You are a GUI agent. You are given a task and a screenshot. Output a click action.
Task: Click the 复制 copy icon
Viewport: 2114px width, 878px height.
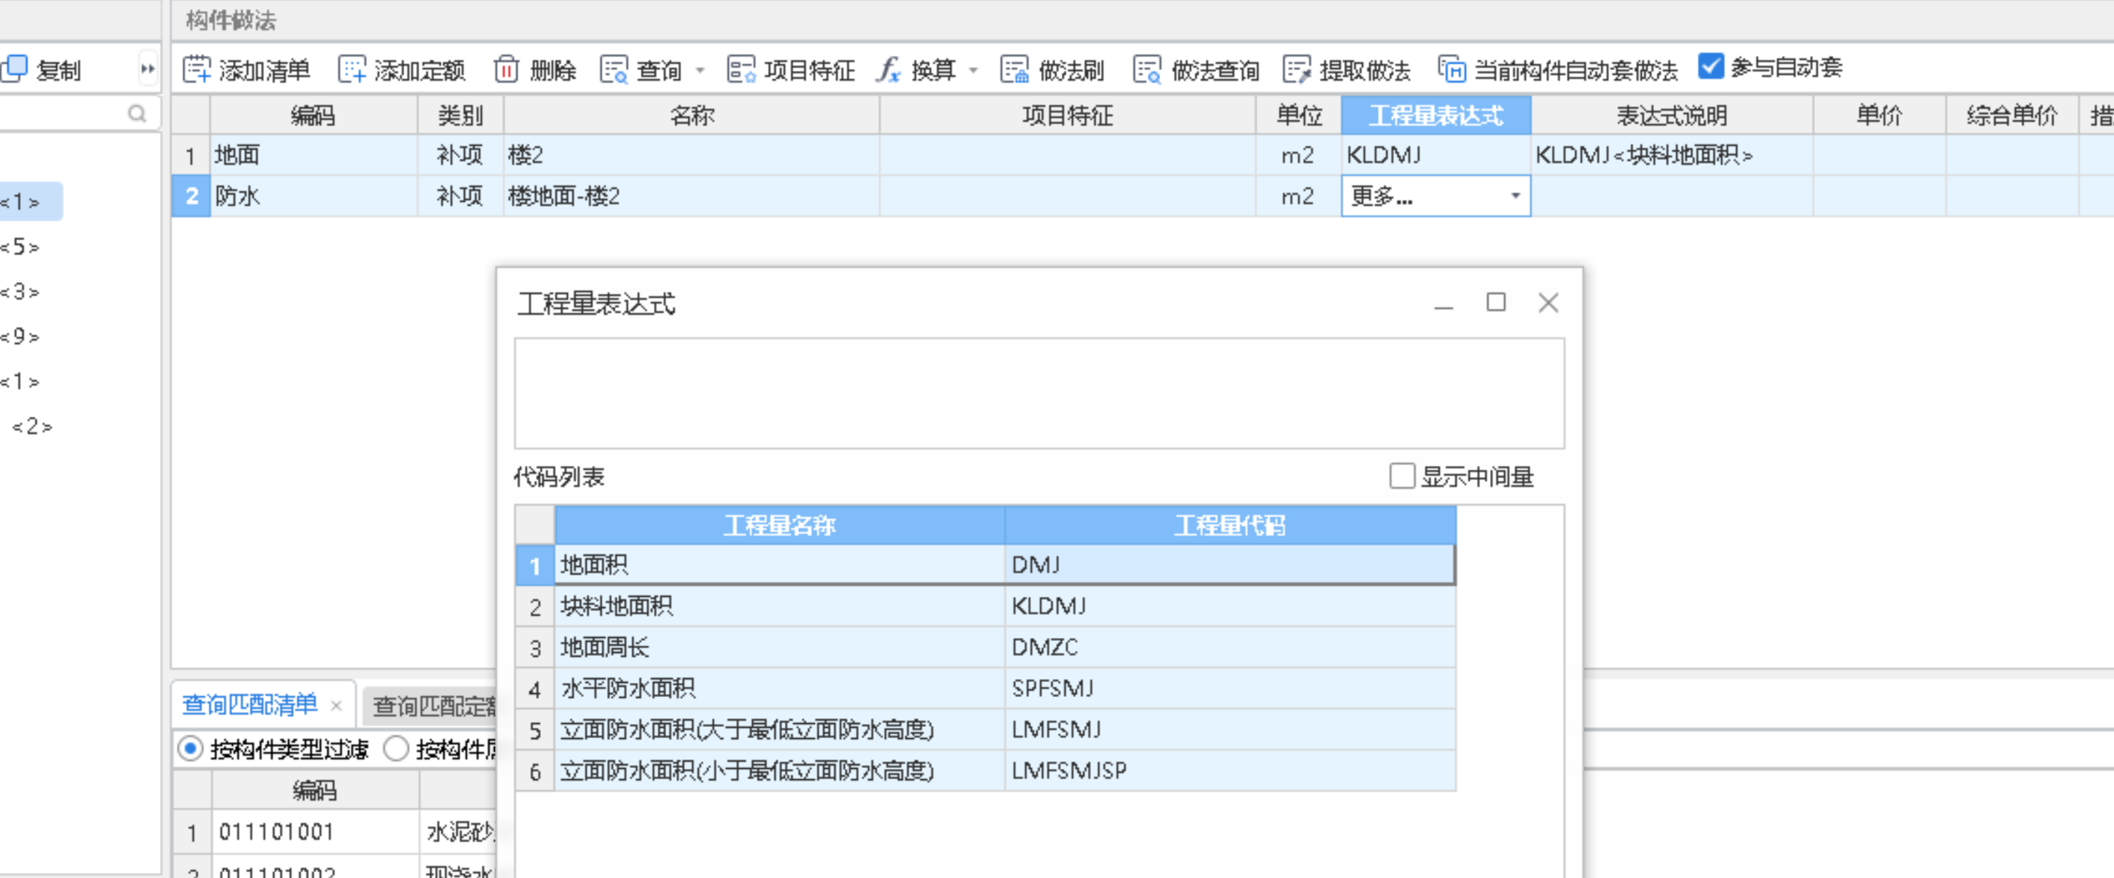(x=15, y=70)
